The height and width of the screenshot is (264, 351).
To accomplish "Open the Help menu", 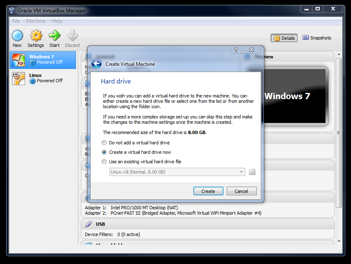I will click(57, 21).
